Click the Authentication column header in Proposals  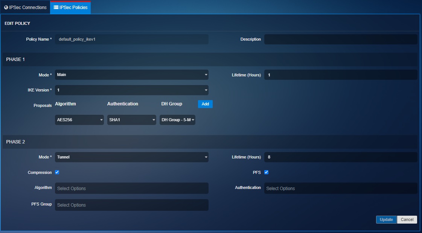(x=123, y=104)
